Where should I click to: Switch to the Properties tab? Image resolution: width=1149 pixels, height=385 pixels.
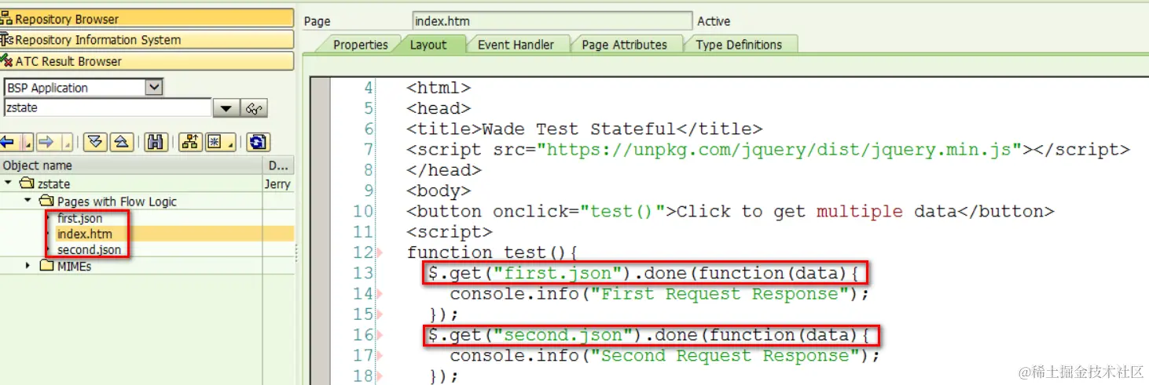tap(360, 45)
